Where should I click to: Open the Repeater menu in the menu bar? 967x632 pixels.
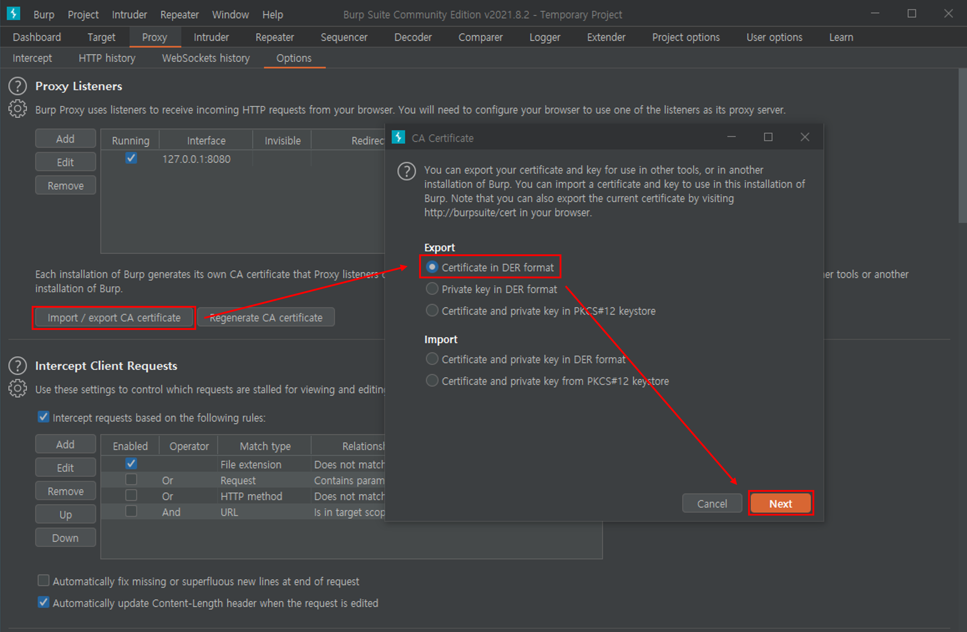[x=179, y=15]
